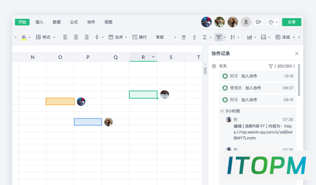
Task: Select the align left icon
Action: pos(65,37)
